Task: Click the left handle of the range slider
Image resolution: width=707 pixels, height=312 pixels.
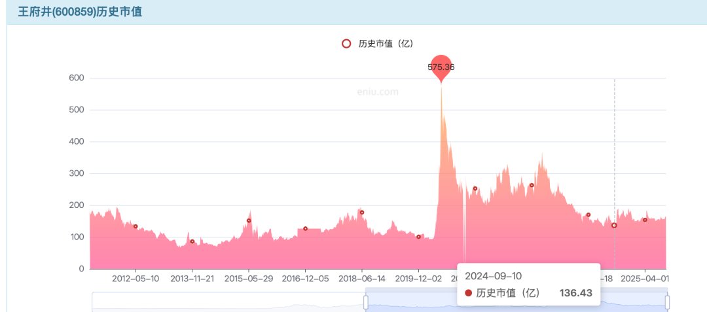Action: click(366, 302)
